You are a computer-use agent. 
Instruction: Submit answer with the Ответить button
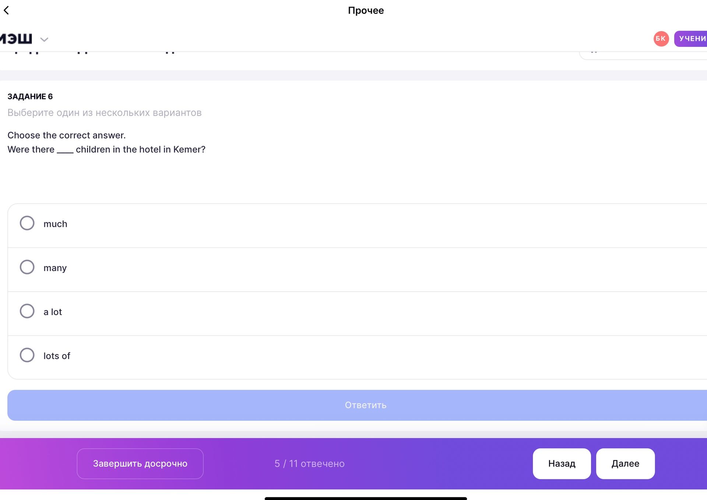tap(357, 405)
